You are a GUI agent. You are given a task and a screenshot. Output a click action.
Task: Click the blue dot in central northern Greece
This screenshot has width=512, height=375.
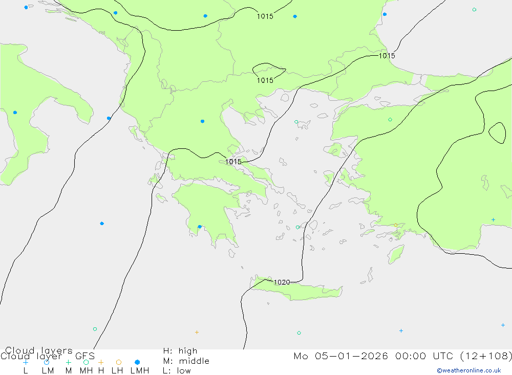pos(202,121)
